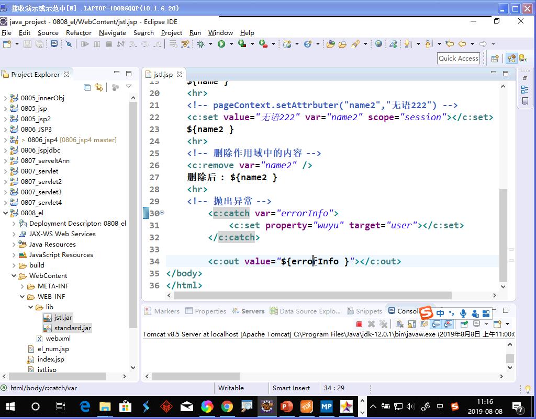
Task: Toggle Scroll Lock in Console toolbar
Action: click(x=412, y=324)
